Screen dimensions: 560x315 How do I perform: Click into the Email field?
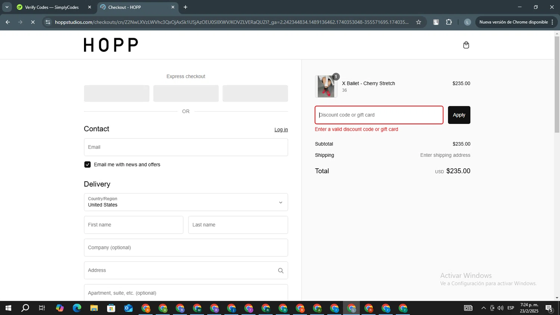(186, 147)
